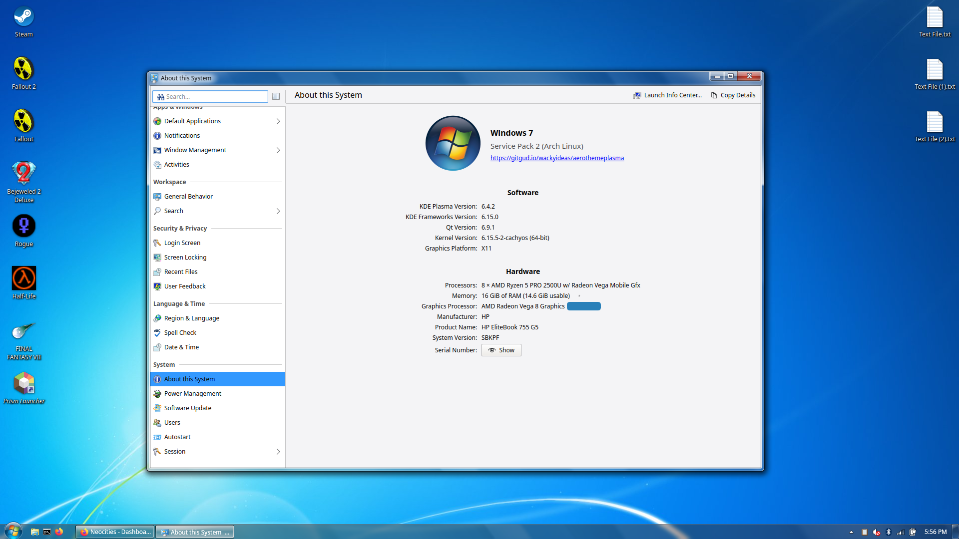The width and height of the screenshot is (959, 539).
Task: Select the Half-Life desktop icon
Action: [x=23, y=278]
